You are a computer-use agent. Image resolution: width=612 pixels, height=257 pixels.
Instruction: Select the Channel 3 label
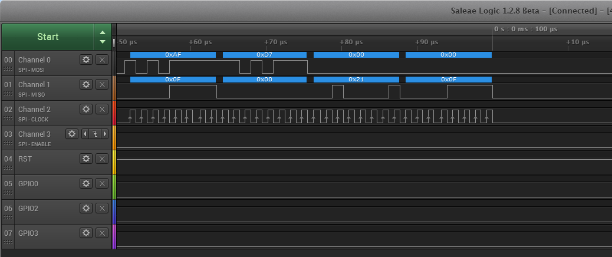[x=34, y=134]
